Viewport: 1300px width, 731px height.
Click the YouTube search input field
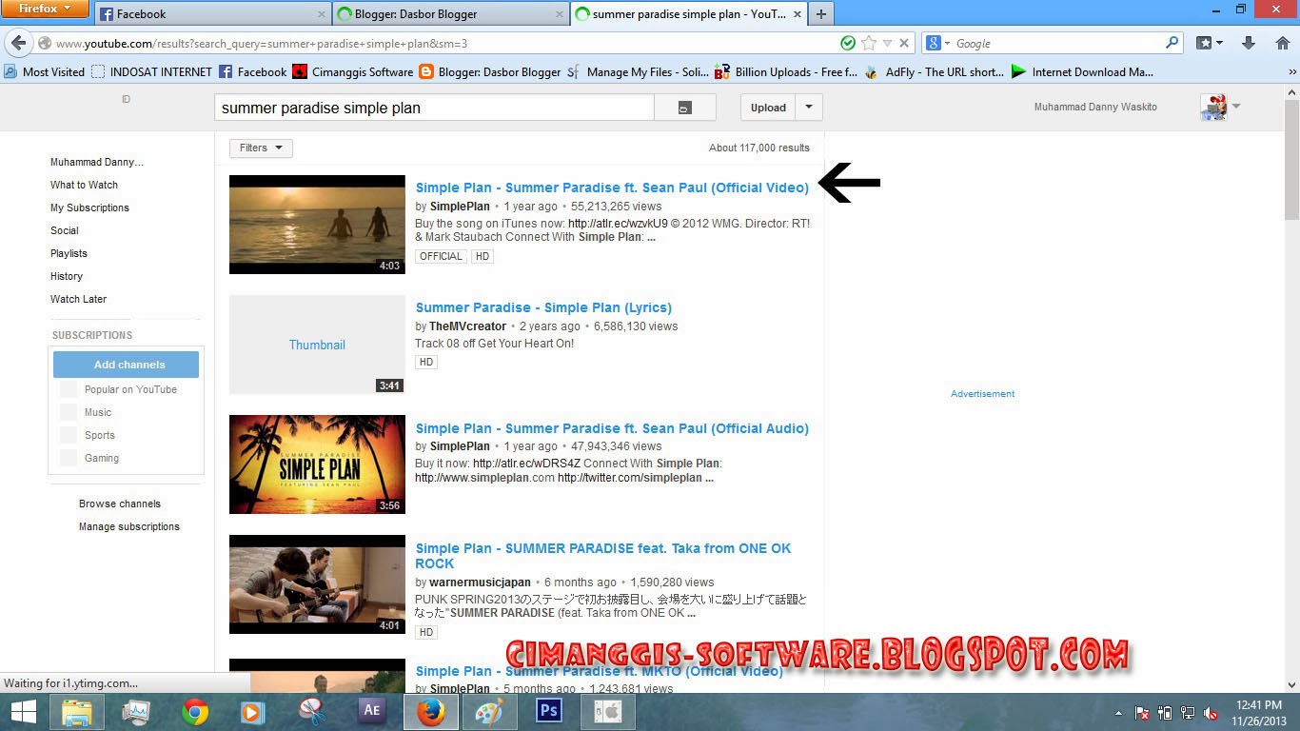[434, 108]
